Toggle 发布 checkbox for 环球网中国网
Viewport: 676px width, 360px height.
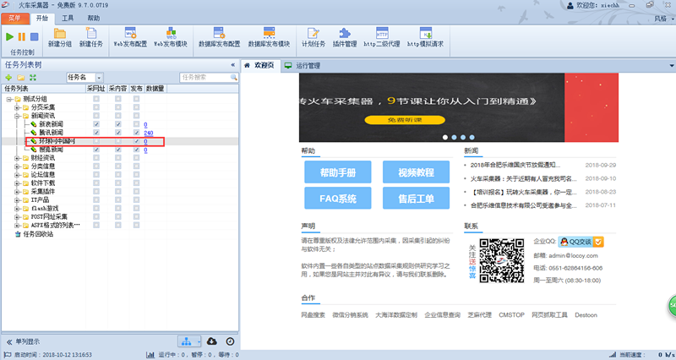(136, 141)
